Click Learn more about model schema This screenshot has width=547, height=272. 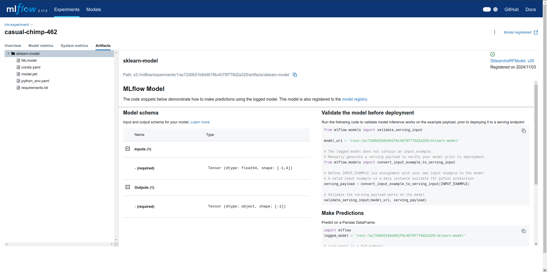click(x=200, y=122)
